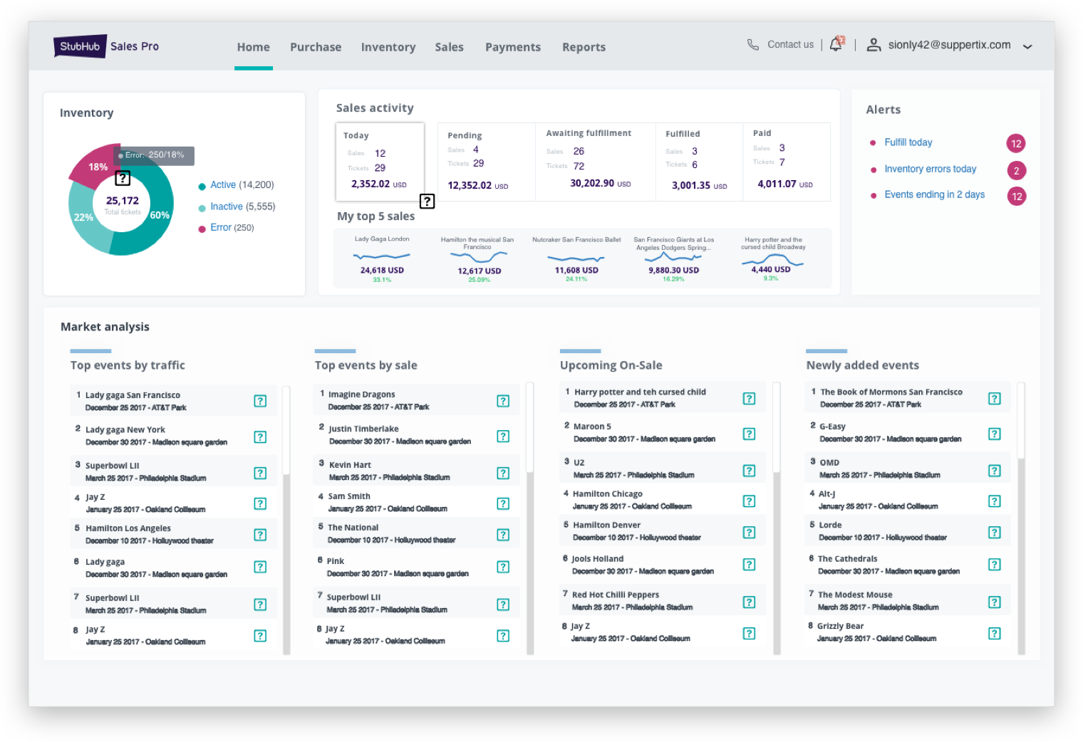Image resolution: width=1083 pixels, height=742 pixels.
Task: Click help icon beside Red Hot Chilli Peppers
Action: (749, 602)
